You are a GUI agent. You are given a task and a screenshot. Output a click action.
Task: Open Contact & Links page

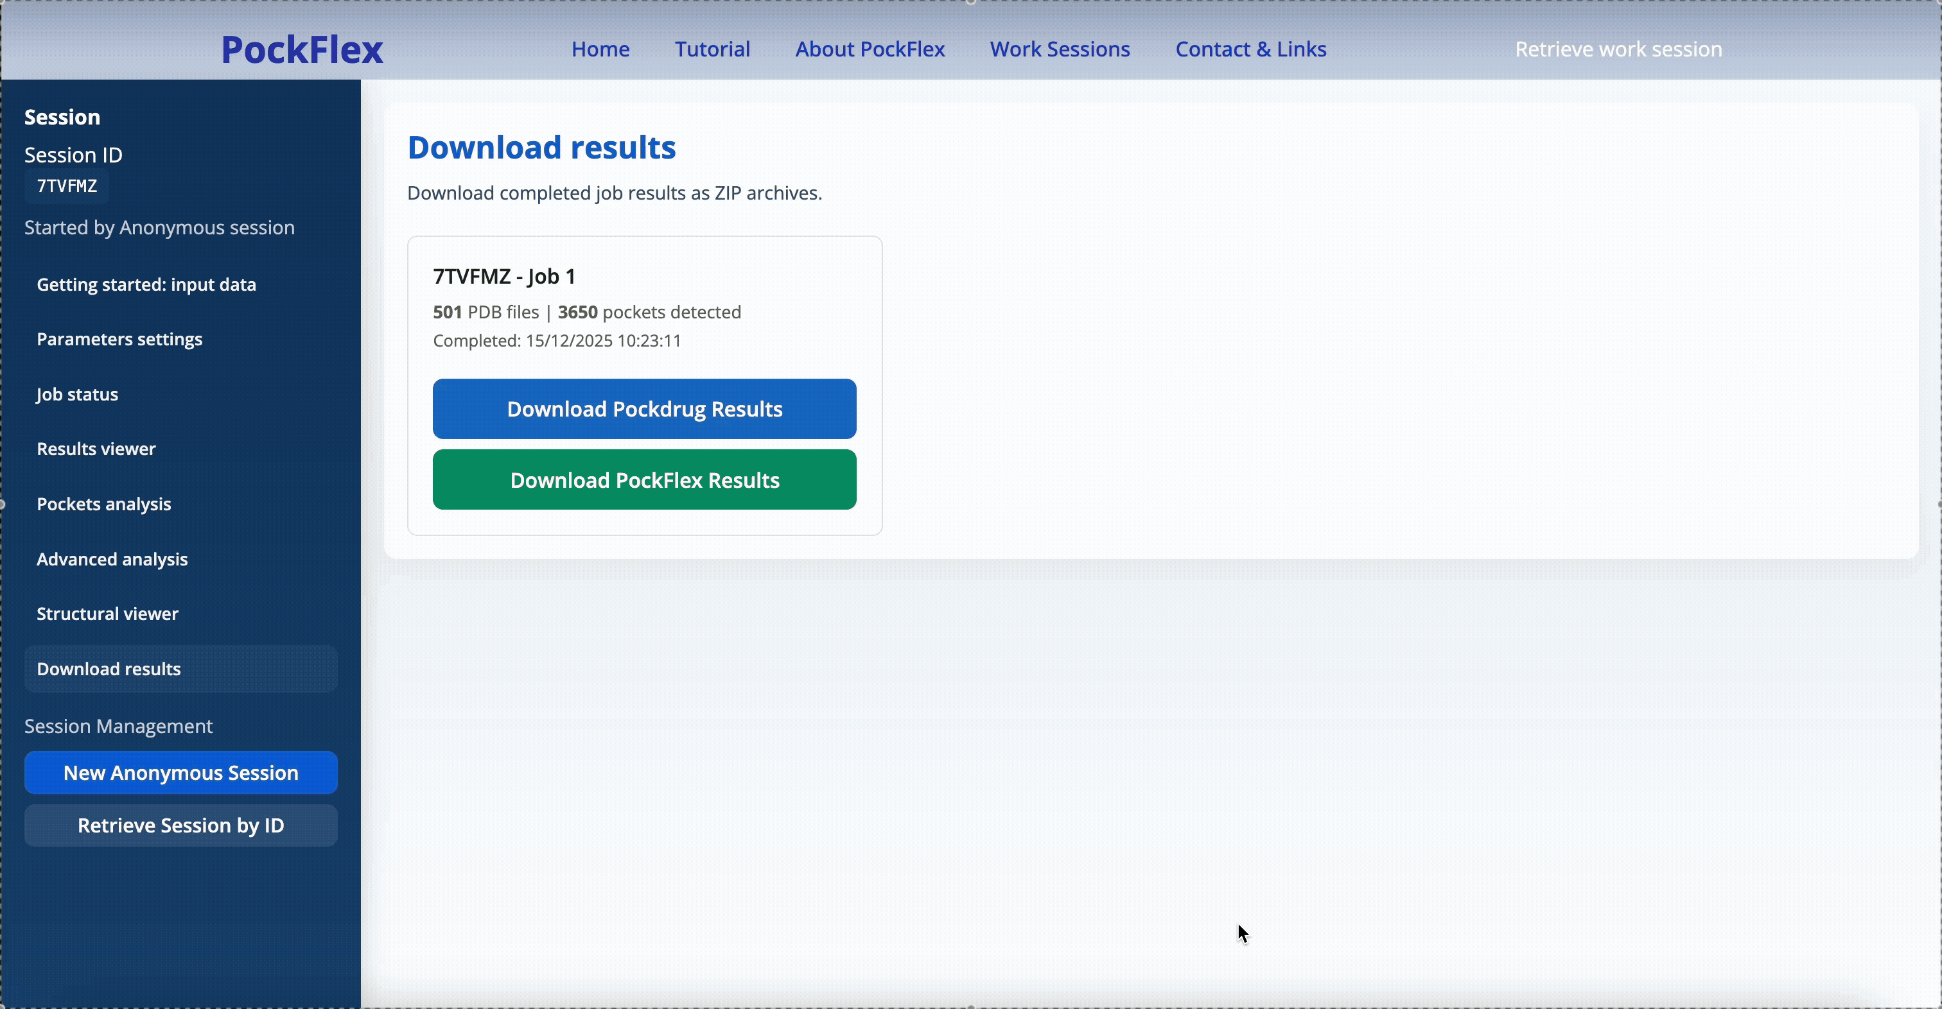(1251, 49)
